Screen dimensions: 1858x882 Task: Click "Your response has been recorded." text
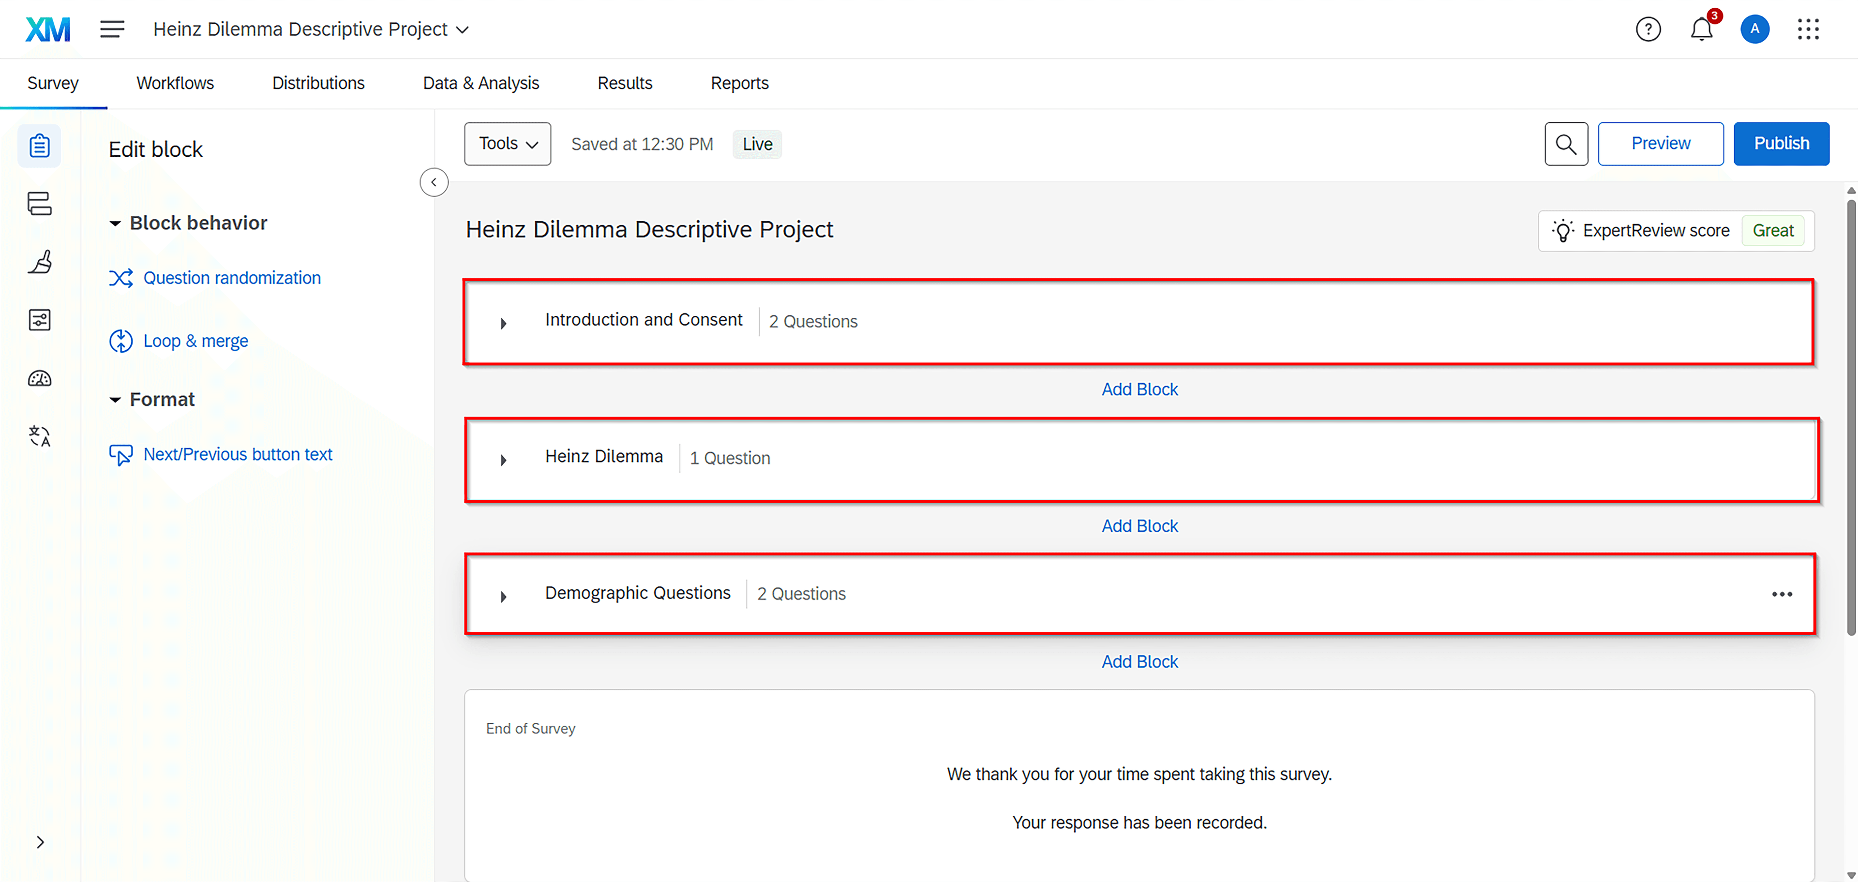pos(1139,822)
